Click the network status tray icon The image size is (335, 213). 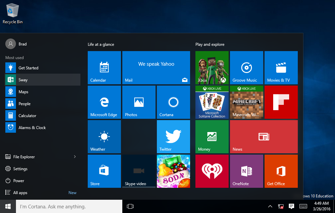[x=281, y=206]
